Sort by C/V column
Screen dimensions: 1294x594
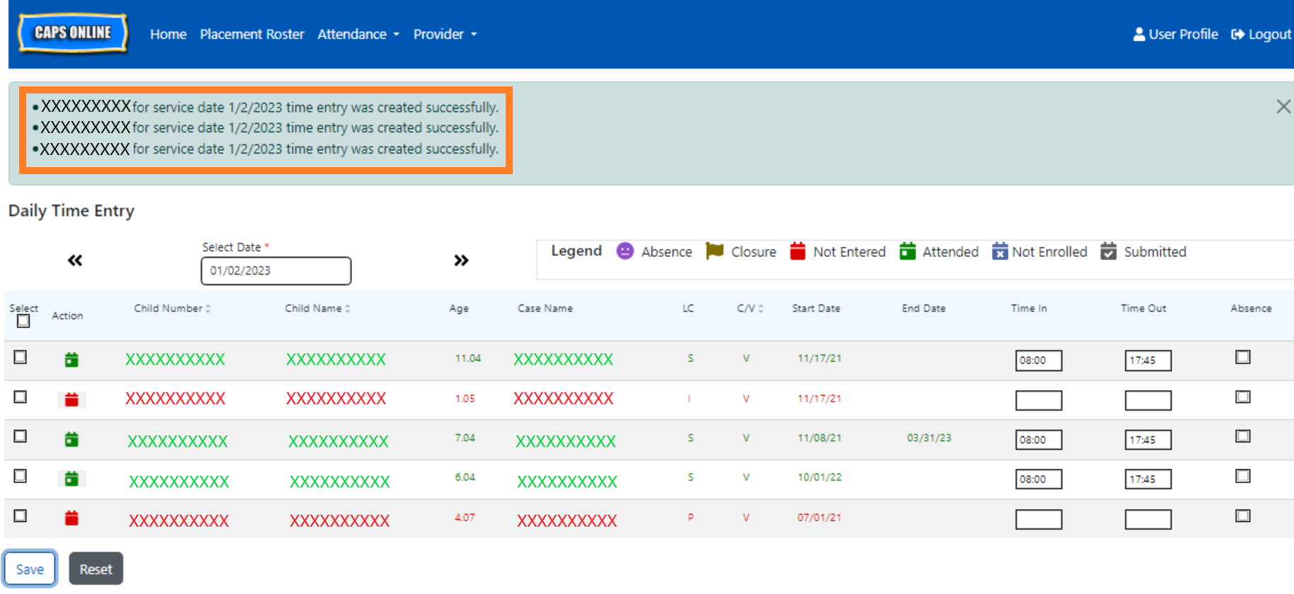click(750, 309)
